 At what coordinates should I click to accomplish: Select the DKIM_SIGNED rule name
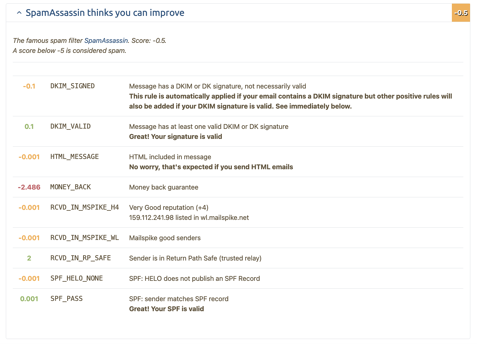coord(73,86)
